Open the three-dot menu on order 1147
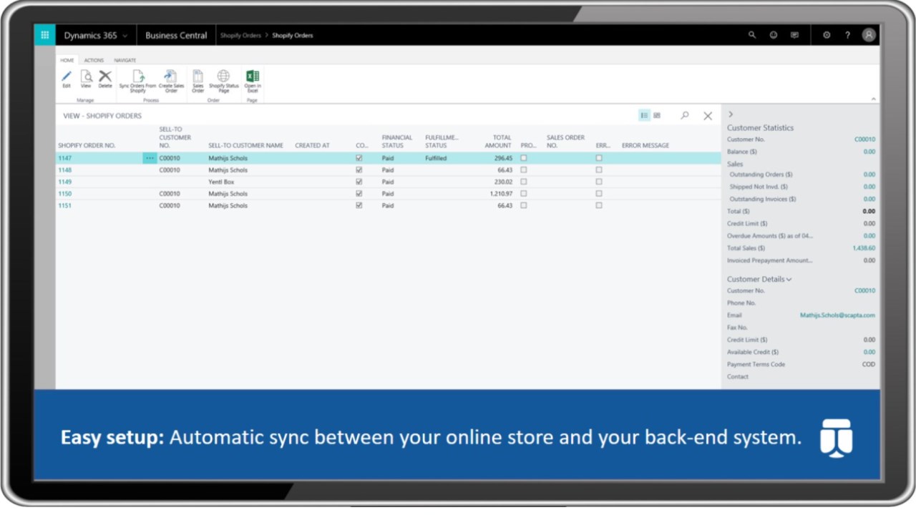Screen dimensions: 916x515 [150, 158]
